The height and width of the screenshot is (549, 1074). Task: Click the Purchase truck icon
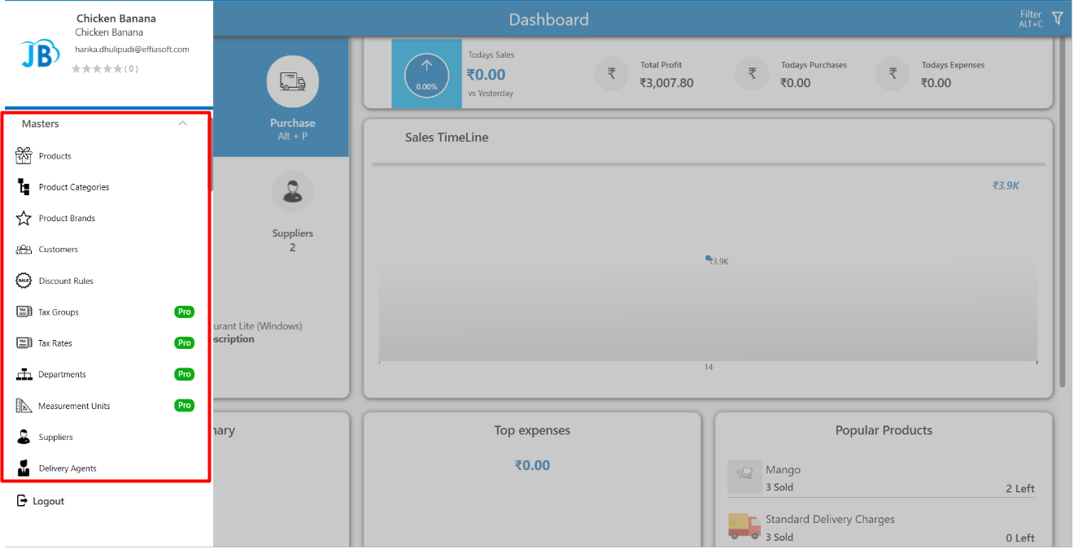pyautogui.click(x=292, y=81)
